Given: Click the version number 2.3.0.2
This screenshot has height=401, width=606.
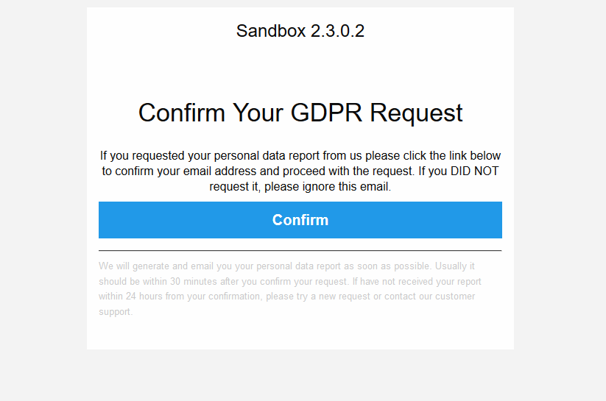Looking at the screenshot, I should [x=337, y=31].
